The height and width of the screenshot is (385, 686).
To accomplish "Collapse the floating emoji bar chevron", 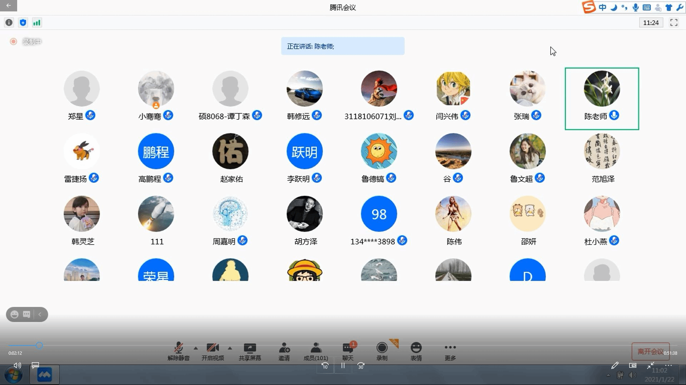I will click(x=40, y=314).
